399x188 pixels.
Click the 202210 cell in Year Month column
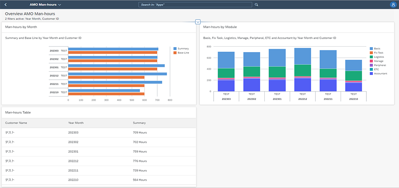[73, 180]
